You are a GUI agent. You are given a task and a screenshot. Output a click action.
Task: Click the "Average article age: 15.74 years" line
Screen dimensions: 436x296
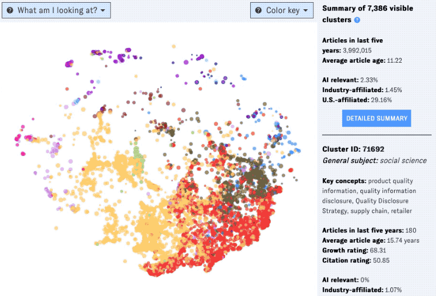tap(371, 240)
